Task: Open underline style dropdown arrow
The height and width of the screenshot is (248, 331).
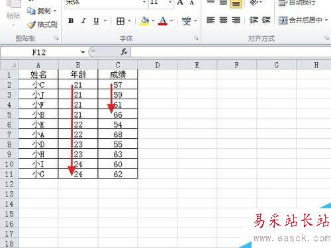Action: click(105, 21)
